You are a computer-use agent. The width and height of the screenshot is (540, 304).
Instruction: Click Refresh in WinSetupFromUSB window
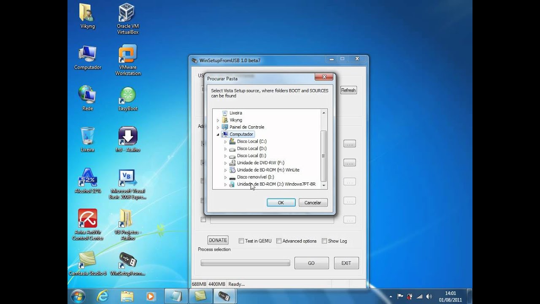(x=348, y=90)
